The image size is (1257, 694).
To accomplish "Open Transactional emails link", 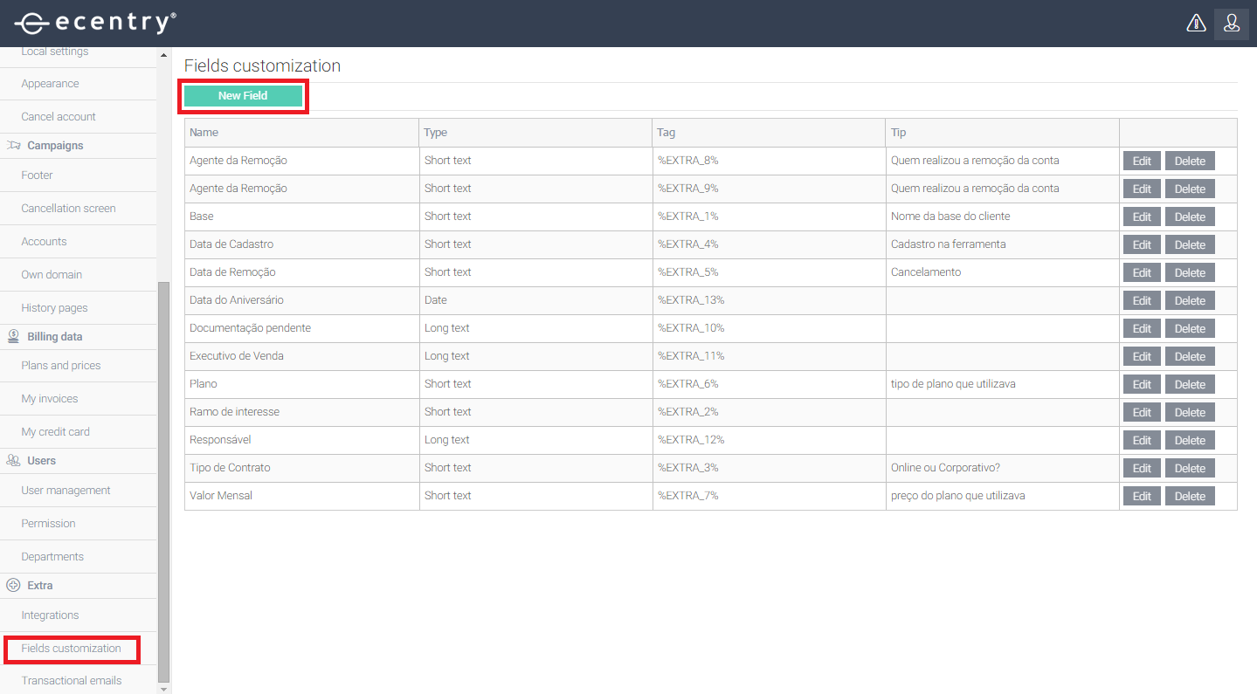I will pyautogui.click(x=71, y=681).
